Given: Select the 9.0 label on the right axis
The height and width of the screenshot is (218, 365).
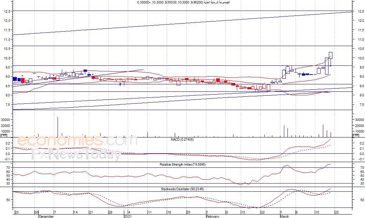Looking at the screenshot, I should [x=361, y=77].
